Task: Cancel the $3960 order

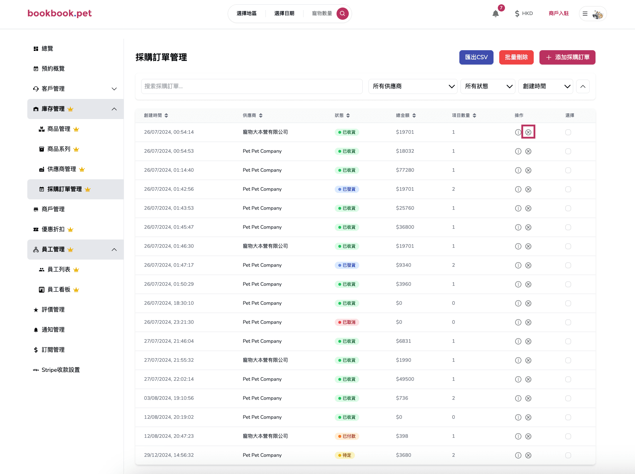Action: (x=528, y=284)
